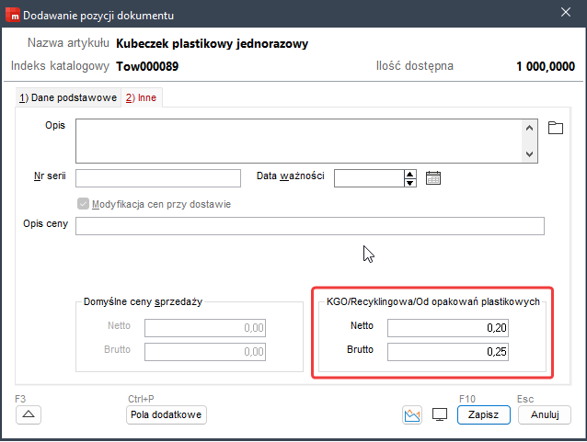Decrease Data ważności with down spinner
Image resolution: width=587 pixels, height=442 pixels.
tap(410, 183)
